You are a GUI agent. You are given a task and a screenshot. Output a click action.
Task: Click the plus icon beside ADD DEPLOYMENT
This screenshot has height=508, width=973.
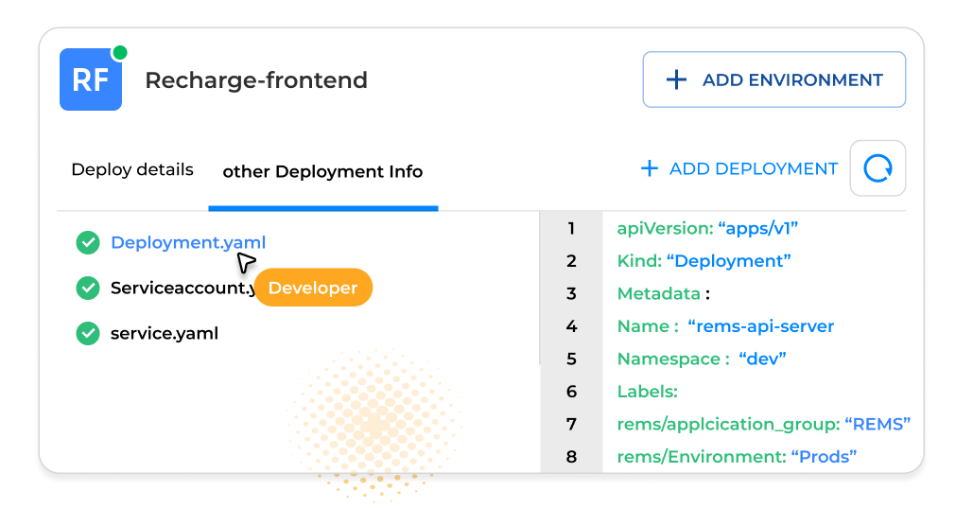[649, 169]
